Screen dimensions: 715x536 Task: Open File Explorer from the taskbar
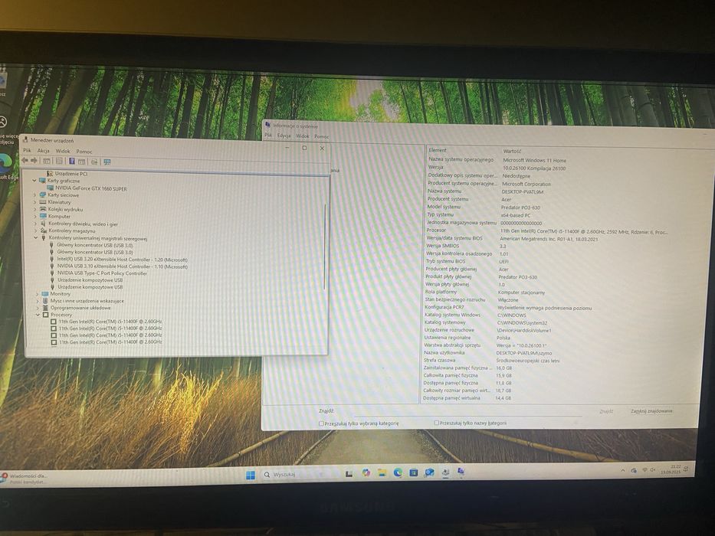coord(382,472)
